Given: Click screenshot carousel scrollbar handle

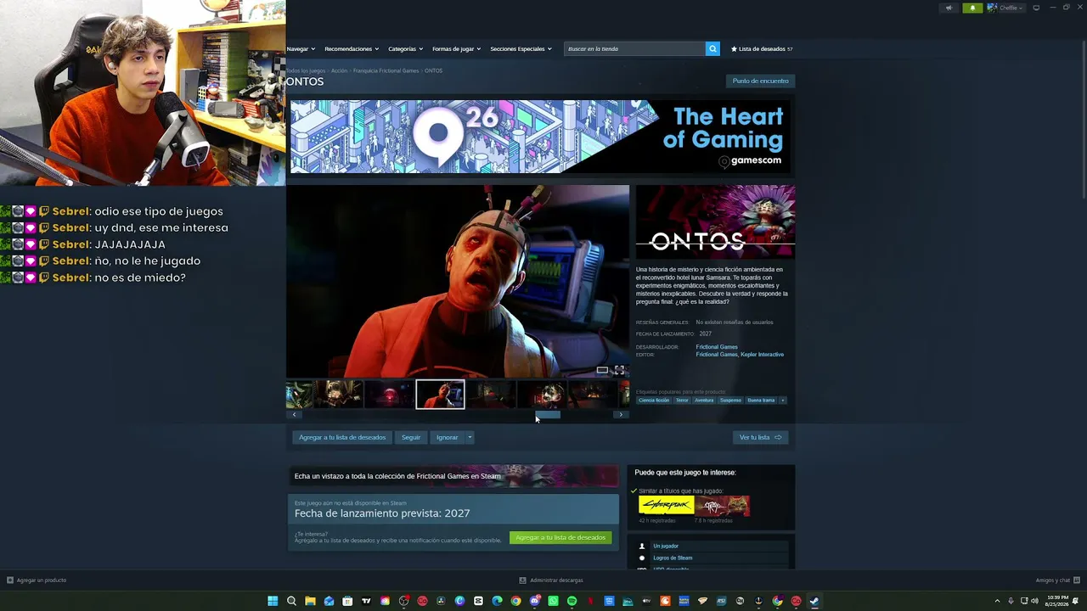Looking at the screenshot, I should (548, 414).
